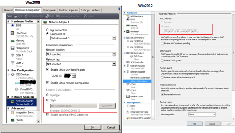
Task: Switch to the Checkpoints tab
Action: tap(50, 10)
